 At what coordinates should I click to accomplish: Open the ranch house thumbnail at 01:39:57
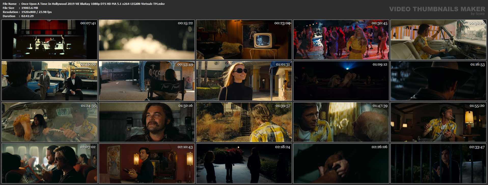(x=244, y=122)
